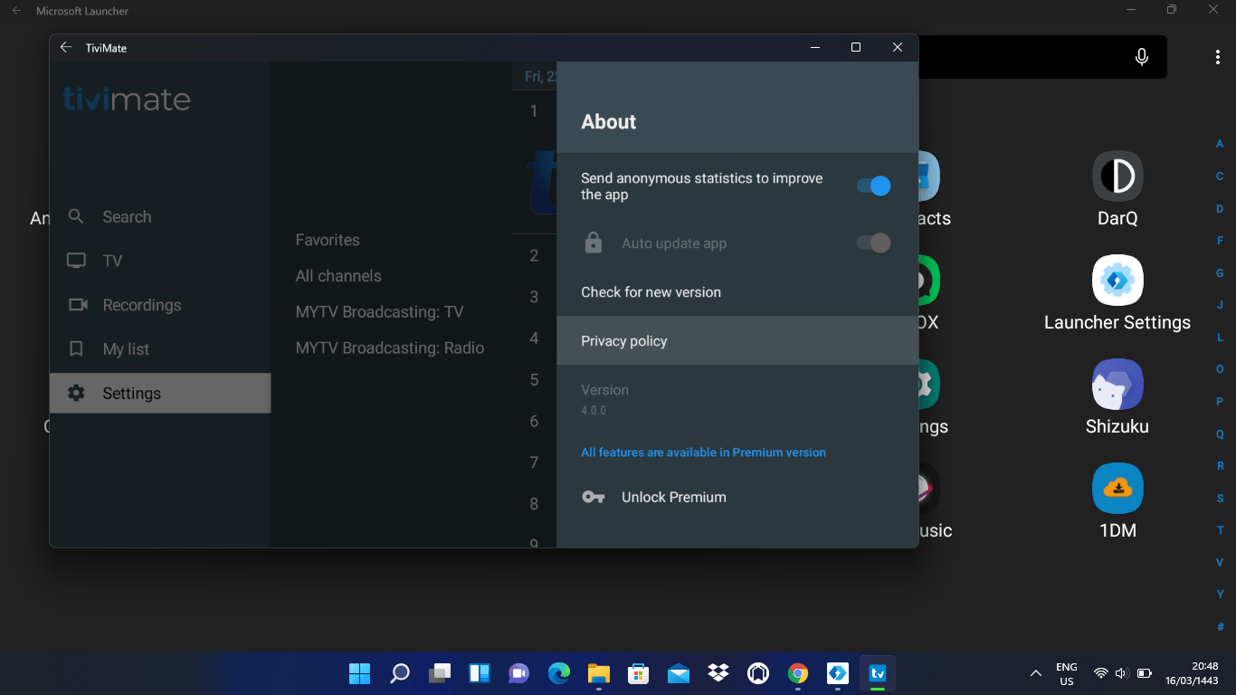Select Settings in the TiviMate sidebar
This screenshot has width=1236, height=695.
(x=160, y=393)
